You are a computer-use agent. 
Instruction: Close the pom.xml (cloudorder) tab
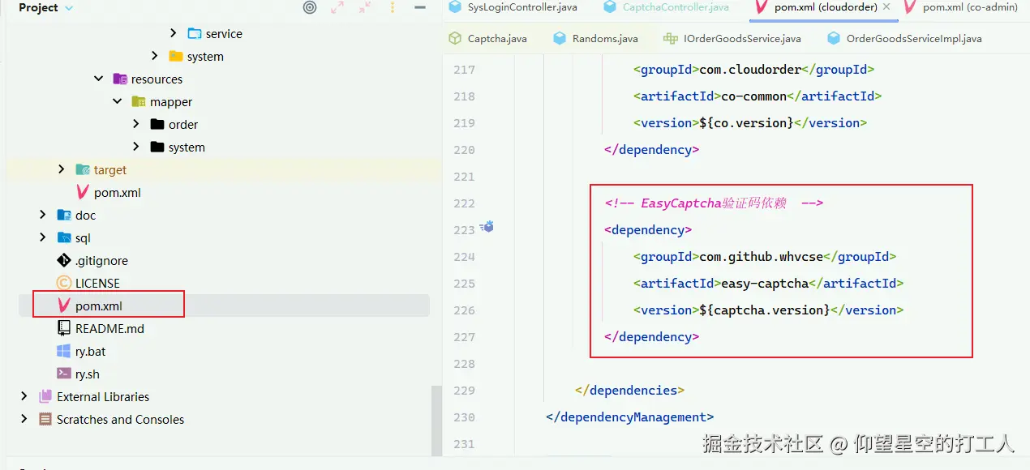coord(886,7)
